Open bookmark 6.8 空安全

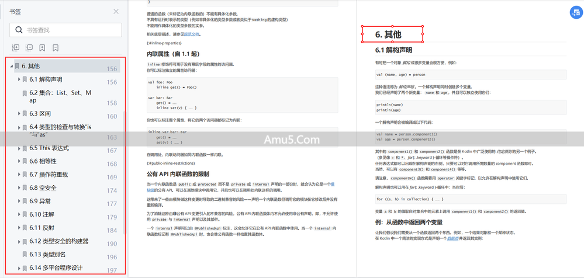coord(43,188)
